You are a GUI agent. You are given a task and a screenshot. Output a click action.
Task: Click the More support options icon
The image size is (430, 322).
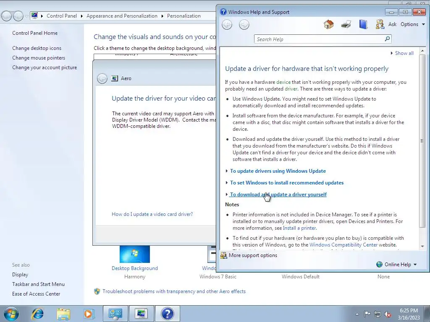pos(224,255)
